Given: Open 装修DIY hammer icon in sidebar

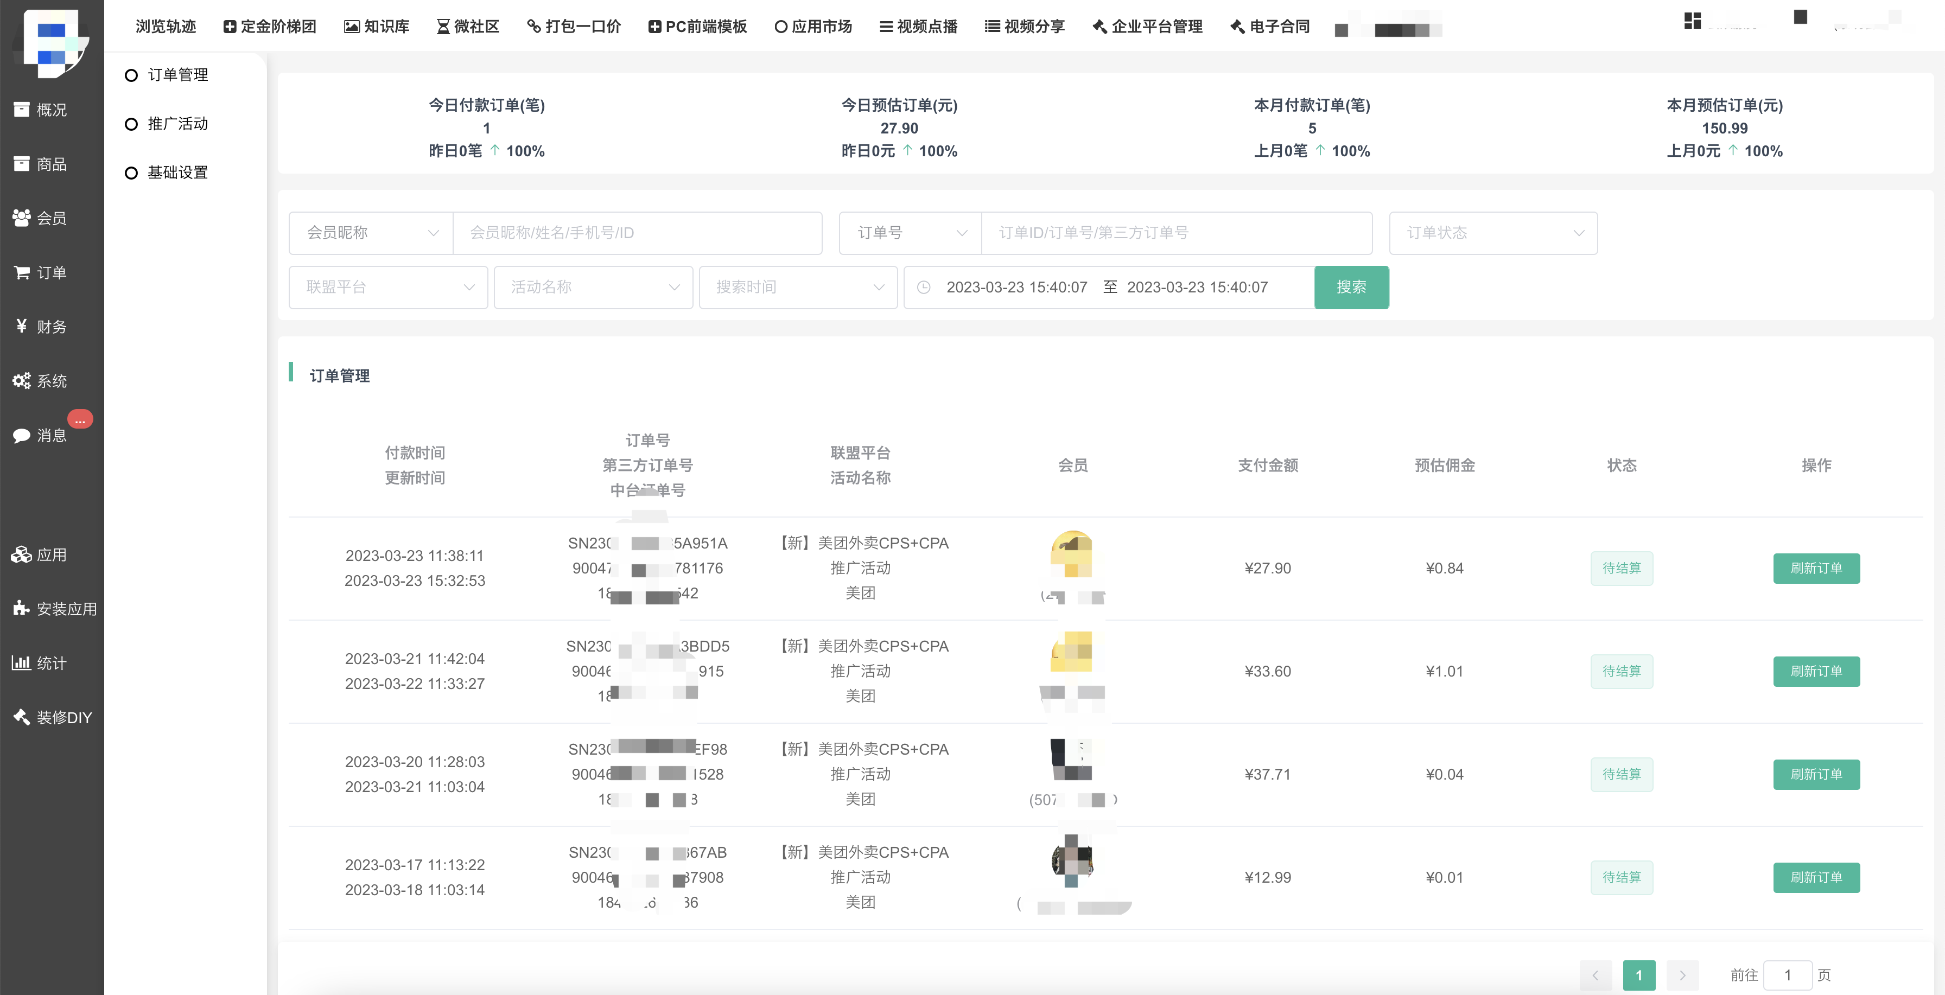Looking at the screenshot, I should pyautogui.click(x=22, y=717).
